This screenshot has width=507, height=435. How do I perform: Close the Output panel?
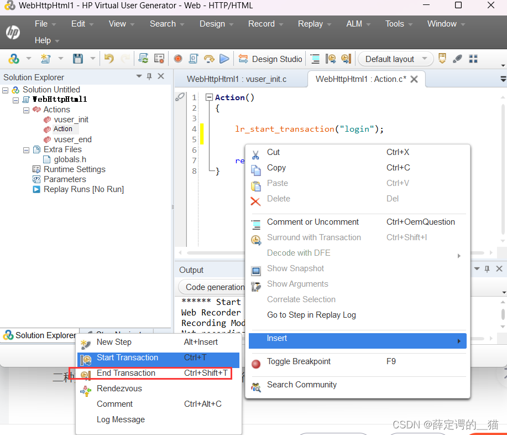tap(499, 268)
